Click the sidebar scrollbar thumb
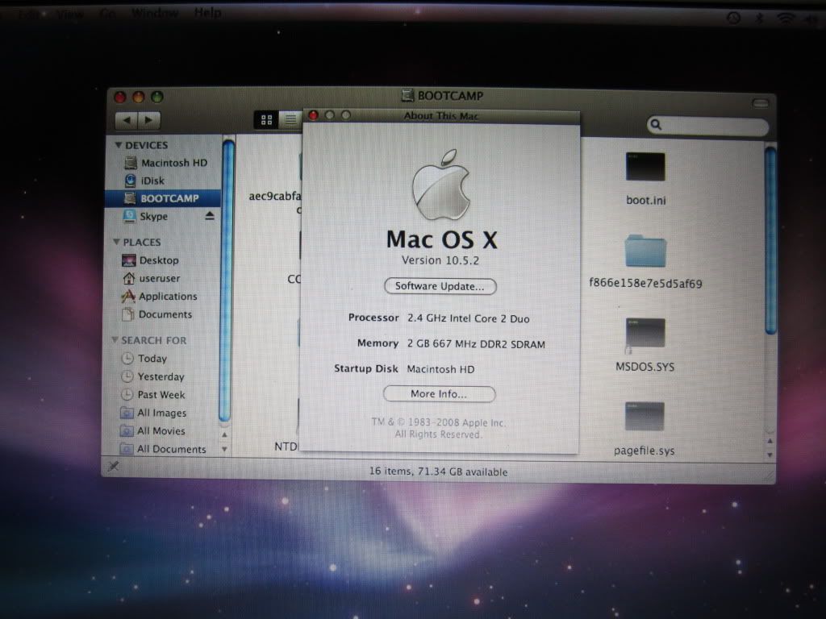 227,279
